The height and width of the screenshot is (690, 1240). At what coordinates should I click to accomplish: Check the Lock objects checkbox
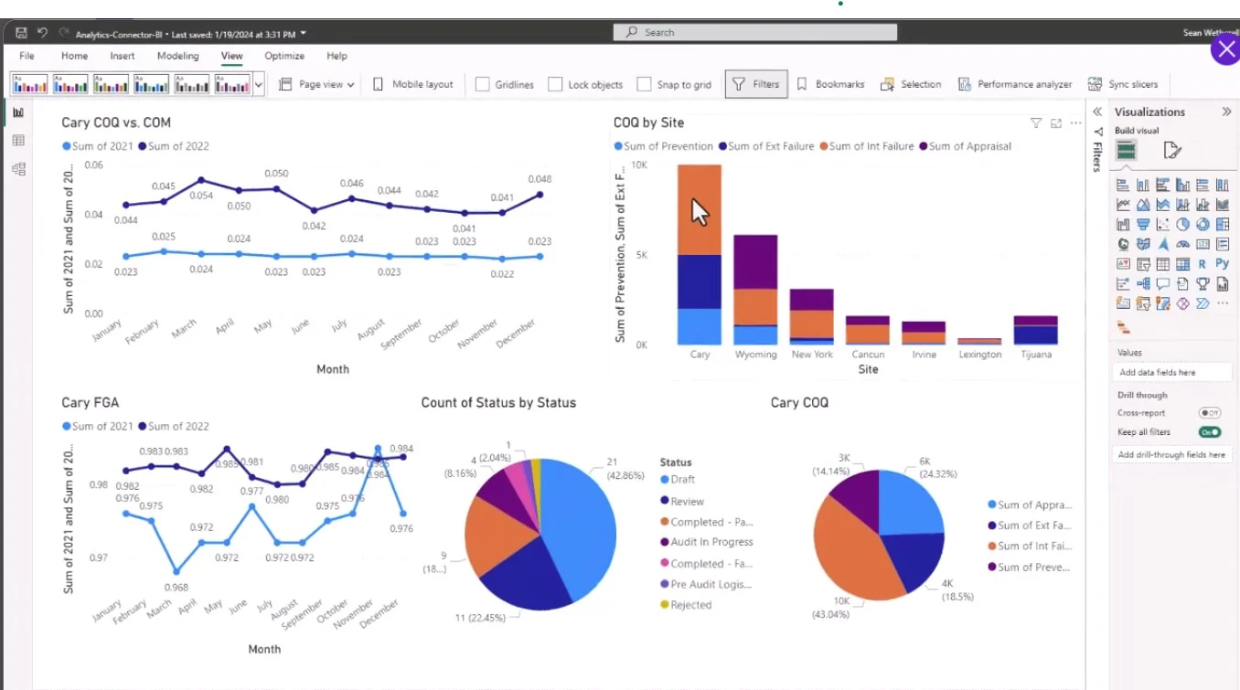coord(555,84)
